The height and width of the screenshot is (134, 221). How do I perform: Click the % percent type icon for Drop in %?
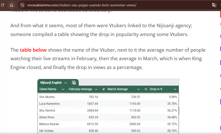pos(146,89)
